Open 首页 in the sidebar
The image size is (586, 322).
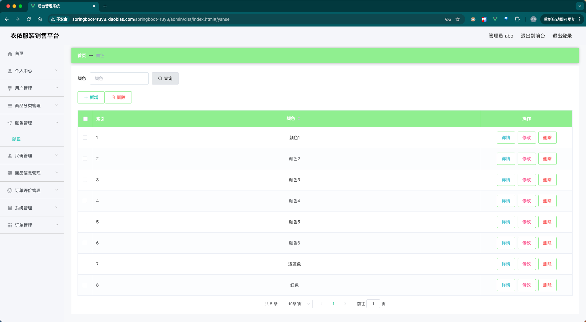[x=32, y=53]
